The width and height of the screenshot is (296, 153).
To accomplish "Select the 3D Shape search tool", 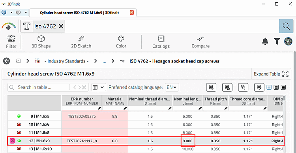I will click(x=41, y=42).
